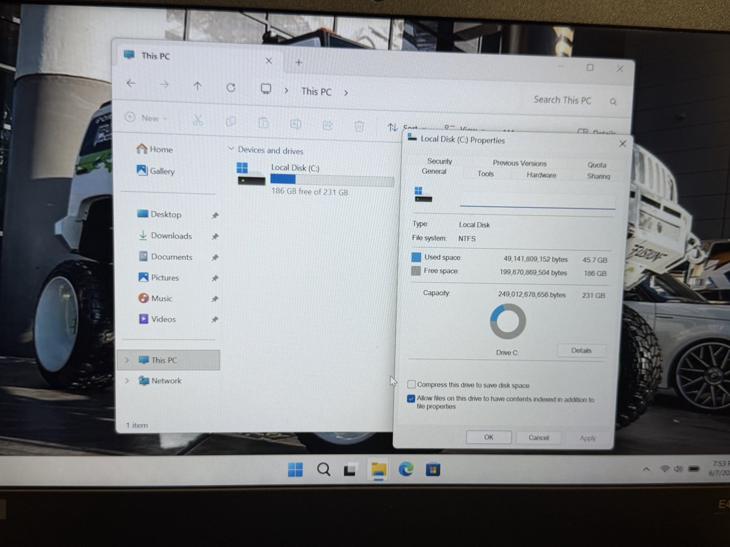Open Music quick access folder

click(156, 298)
